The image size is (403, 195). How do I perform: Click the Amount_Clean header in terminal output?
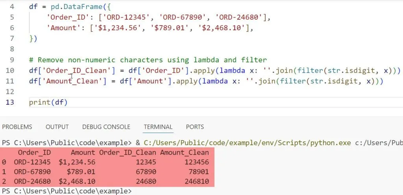(187, 153)
